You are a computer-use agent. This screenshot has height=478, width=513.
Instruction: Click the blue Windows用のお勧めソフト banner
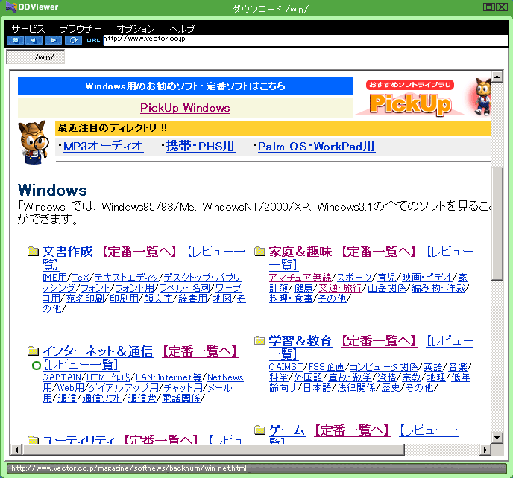click(186, 86)
